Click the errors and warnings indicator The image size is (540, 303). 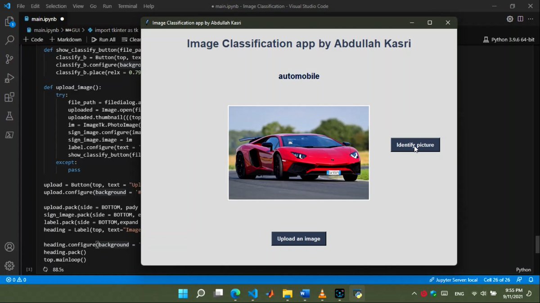[x=15, y=280]
